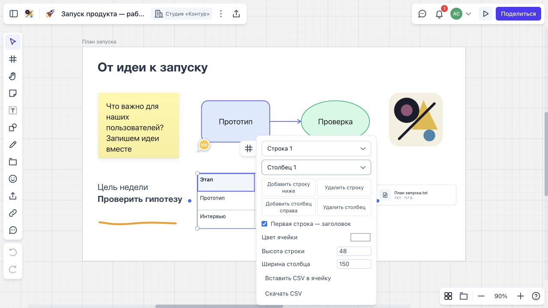Click the Ширина столбца input field
Image resolution: width=548 pixels, height=308 pixels.
[354, 264]
